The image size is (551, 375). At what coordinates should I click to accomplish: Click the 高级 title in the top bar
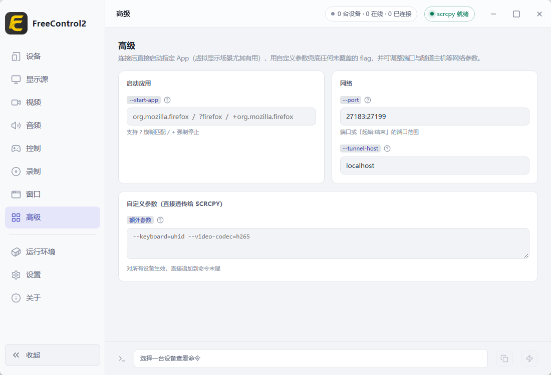[123, 14]
